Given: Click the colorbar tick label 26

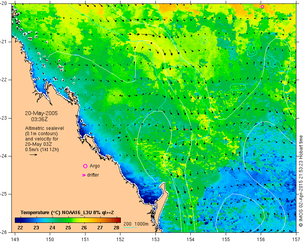Looking at the screenshot, I should (84, 228).
